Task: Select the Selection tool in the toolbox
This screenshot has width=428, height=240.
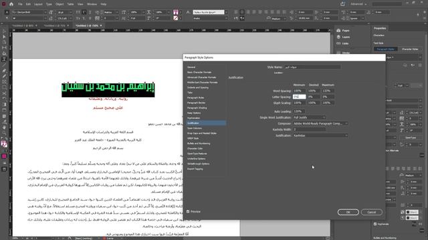Action: 4,31
